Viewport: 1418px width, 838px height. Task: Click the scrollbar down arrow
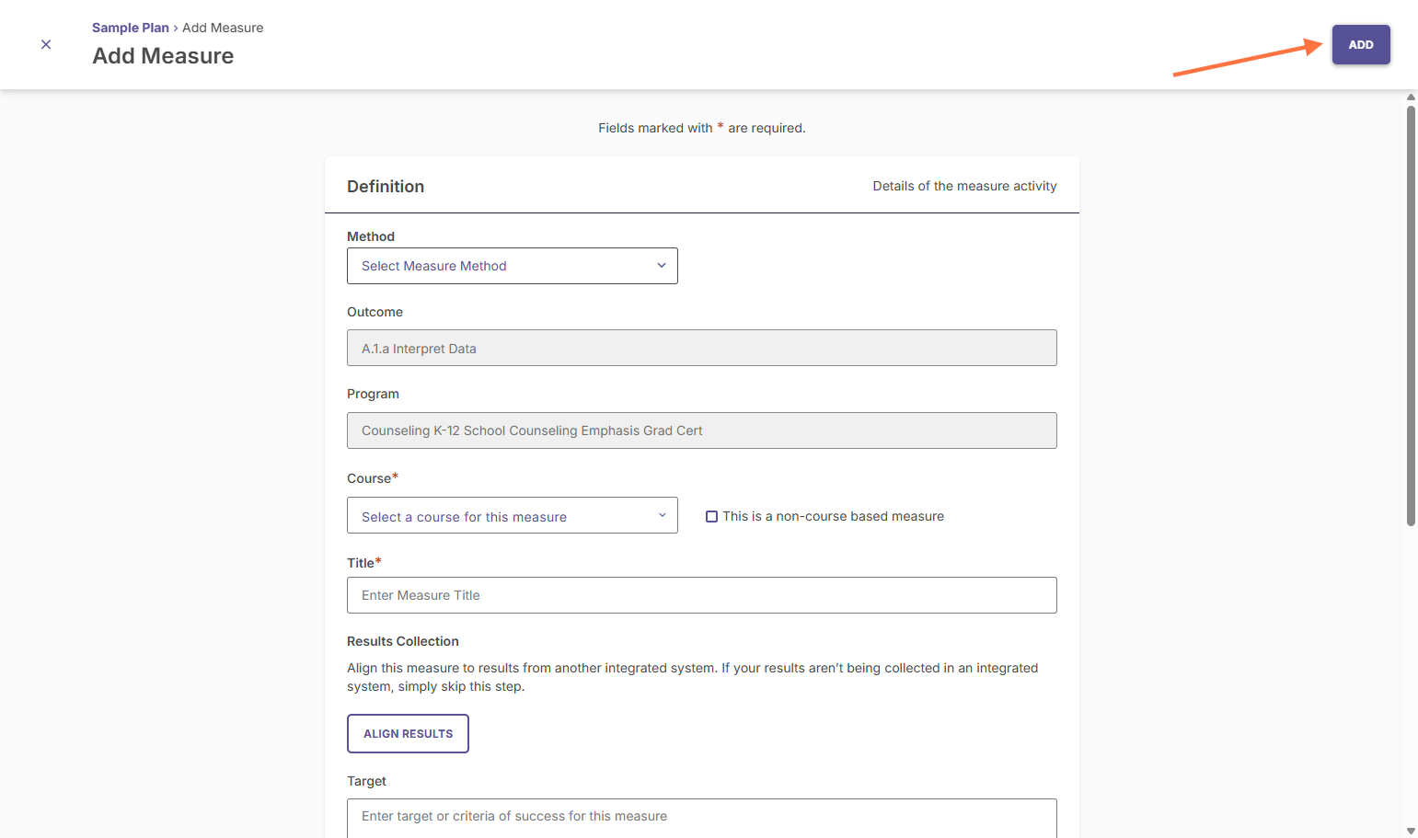[x=1411, y=831]
